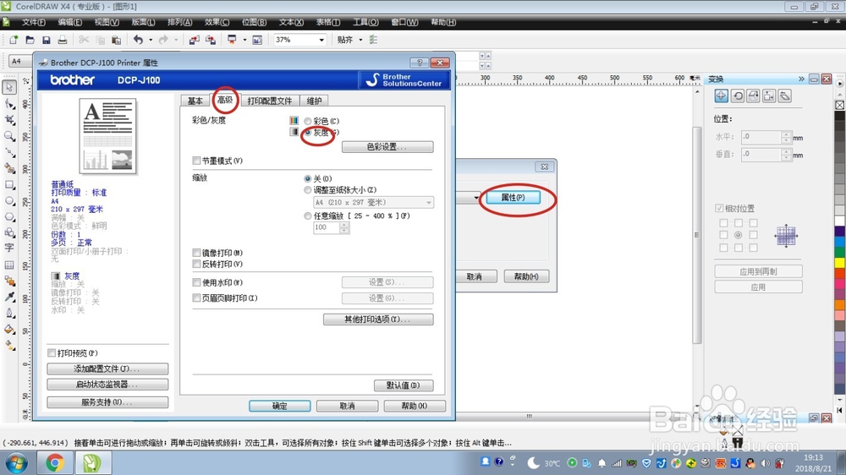Select the Text tool in toolbox
Image resolution: width=846 pixels, height=475 pixels.
pos(9,248)
